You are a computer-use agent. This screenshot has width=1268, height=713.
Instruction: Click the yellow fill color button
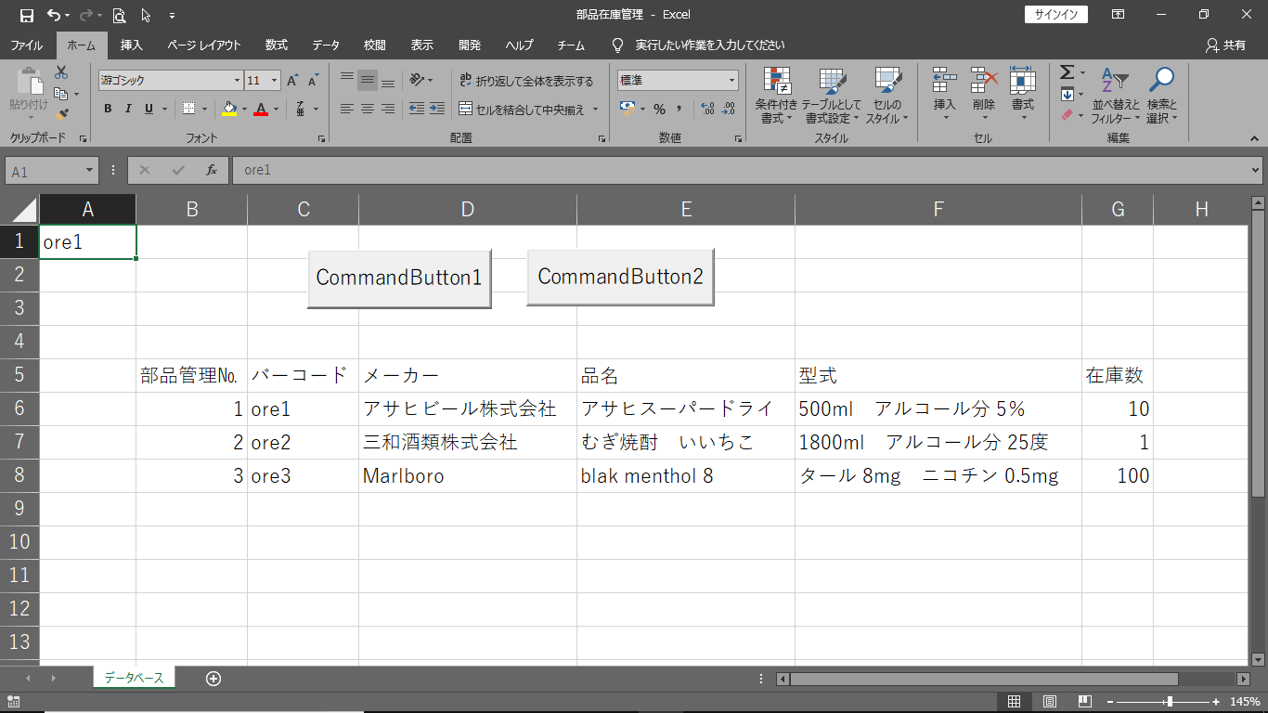tap(229, 109)
